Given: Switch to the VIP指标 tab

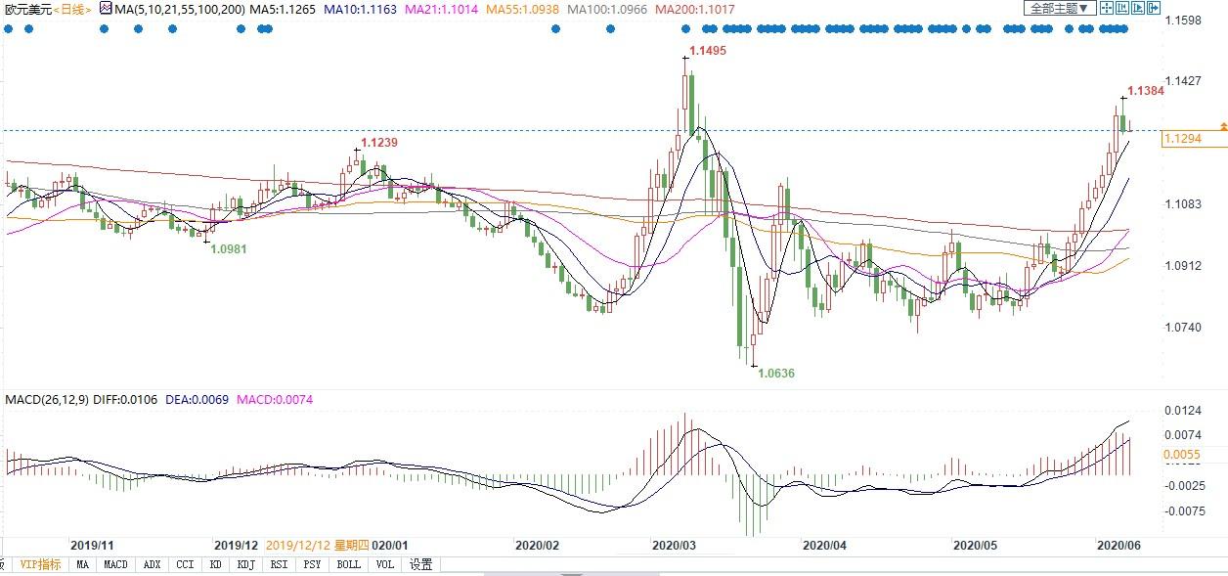Looking at the screenshot, I should point(40,564).
